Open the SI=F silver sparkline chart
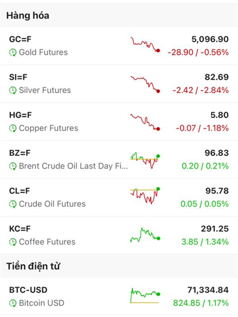Image resolution: width=238 pixels, height=317 pixels. point(145,83)
